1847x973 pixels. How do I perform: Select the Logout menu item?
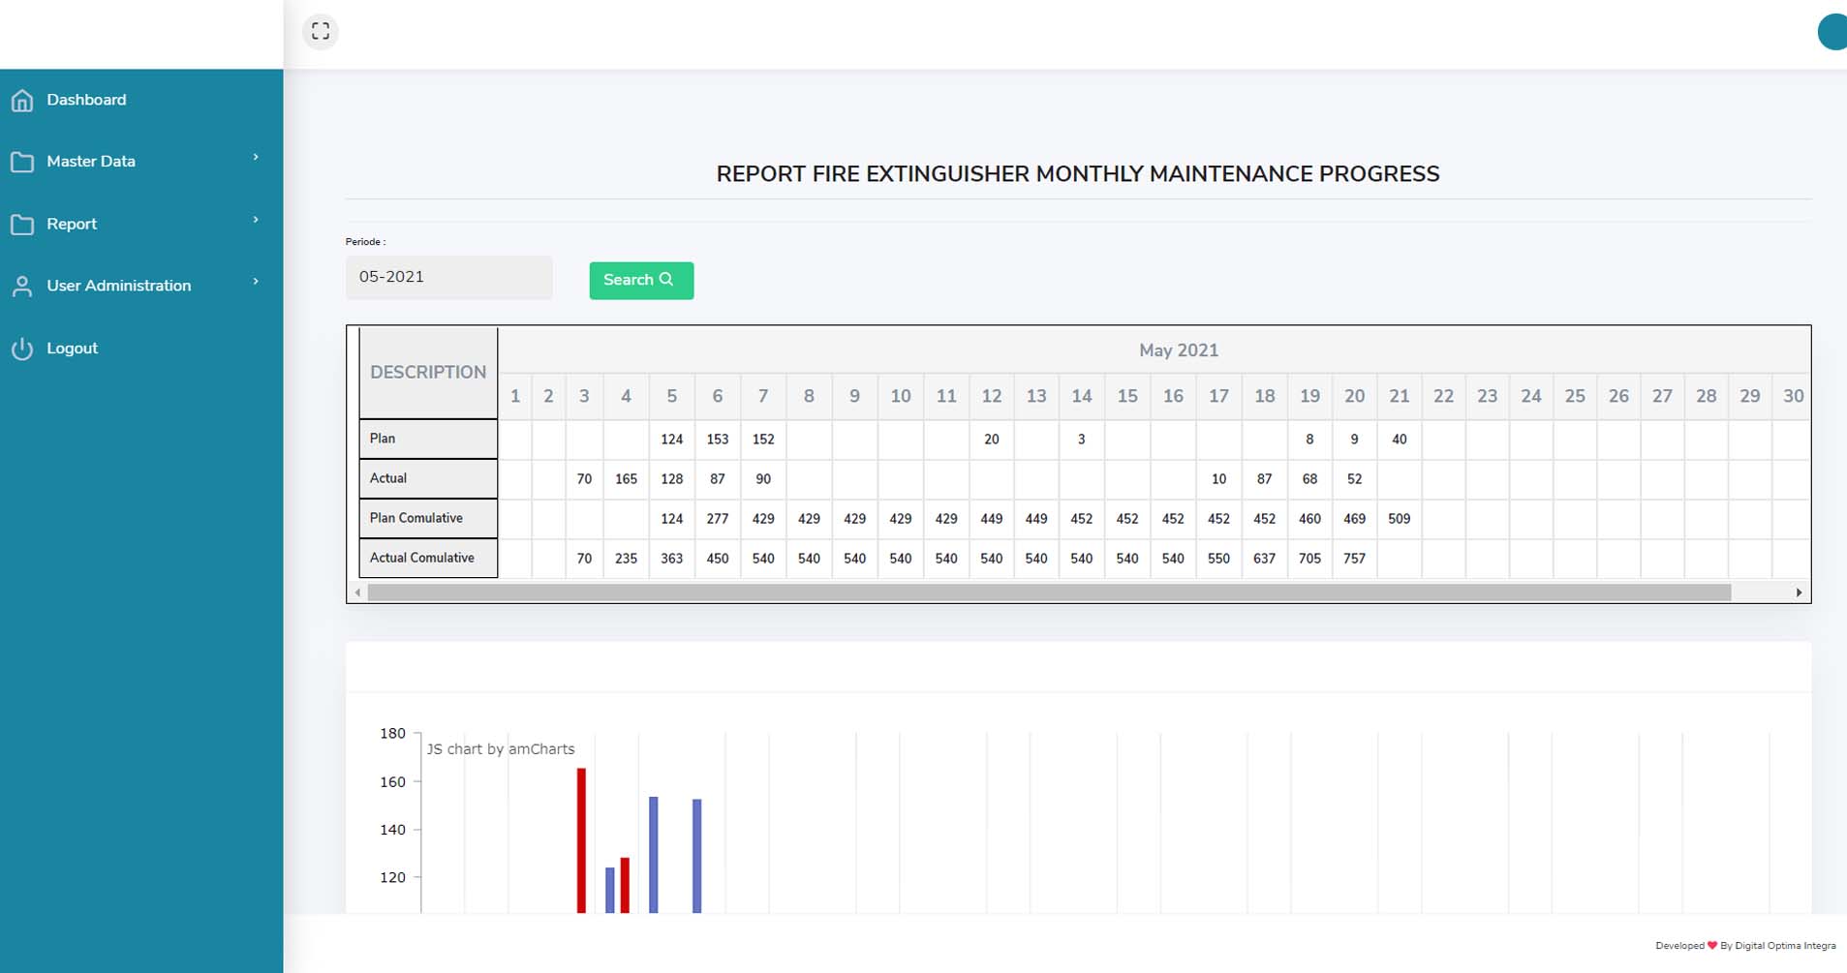click(72, 349)
